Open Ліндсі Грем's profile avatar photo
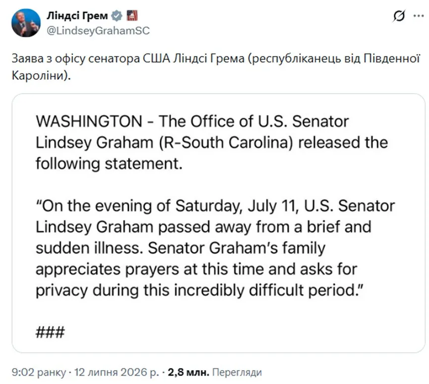 pos(26,23)
